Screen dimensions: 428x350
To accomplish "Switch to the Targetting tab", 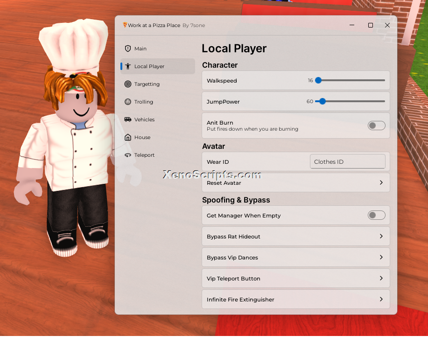I will [147, 84].
